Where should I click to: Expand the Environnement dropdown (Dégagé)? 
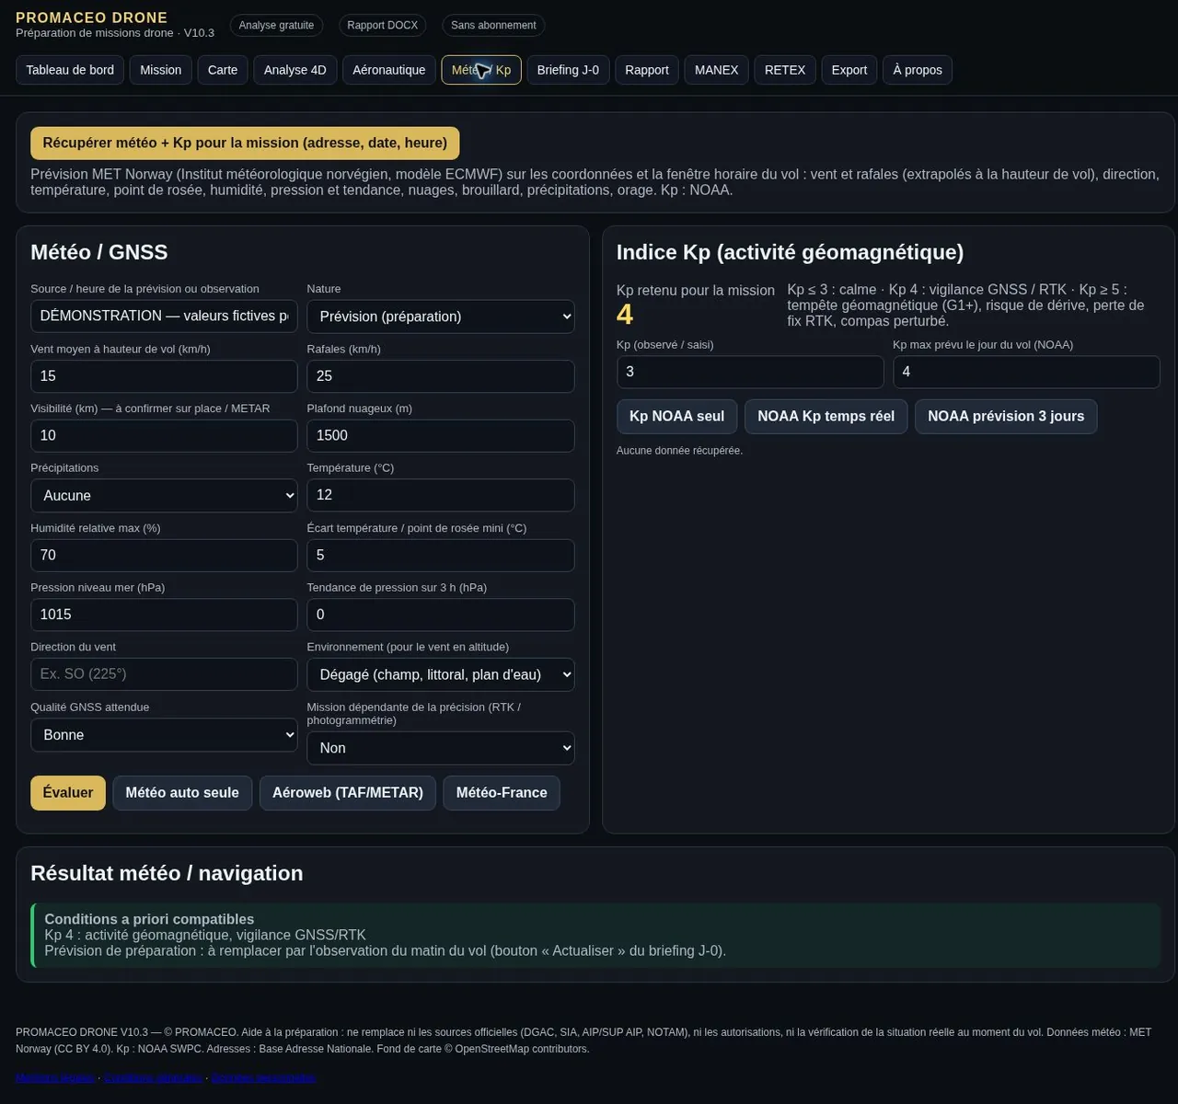click(x=441, y=675)
